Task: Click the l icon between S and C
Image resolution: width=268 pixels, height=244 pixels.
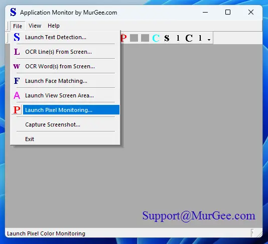Action: point(178,38)
